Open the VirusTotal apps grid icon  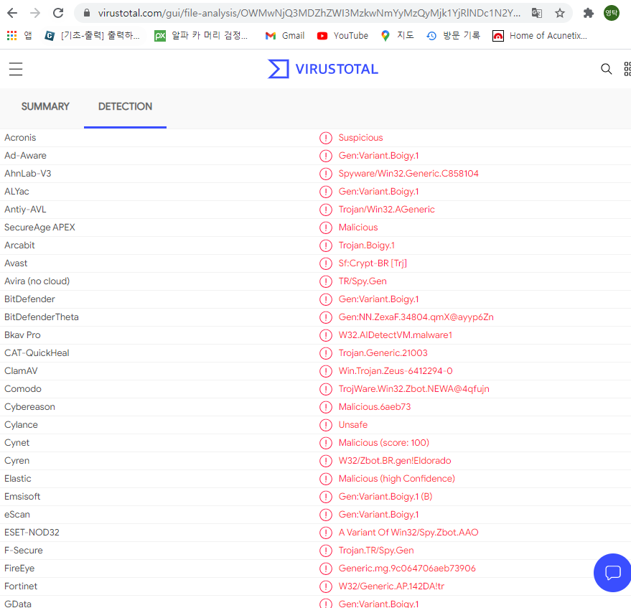(627, 69)
